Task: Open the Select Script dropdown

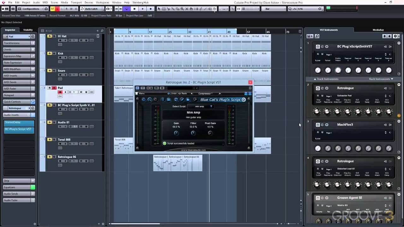Action: click(201, 106)
